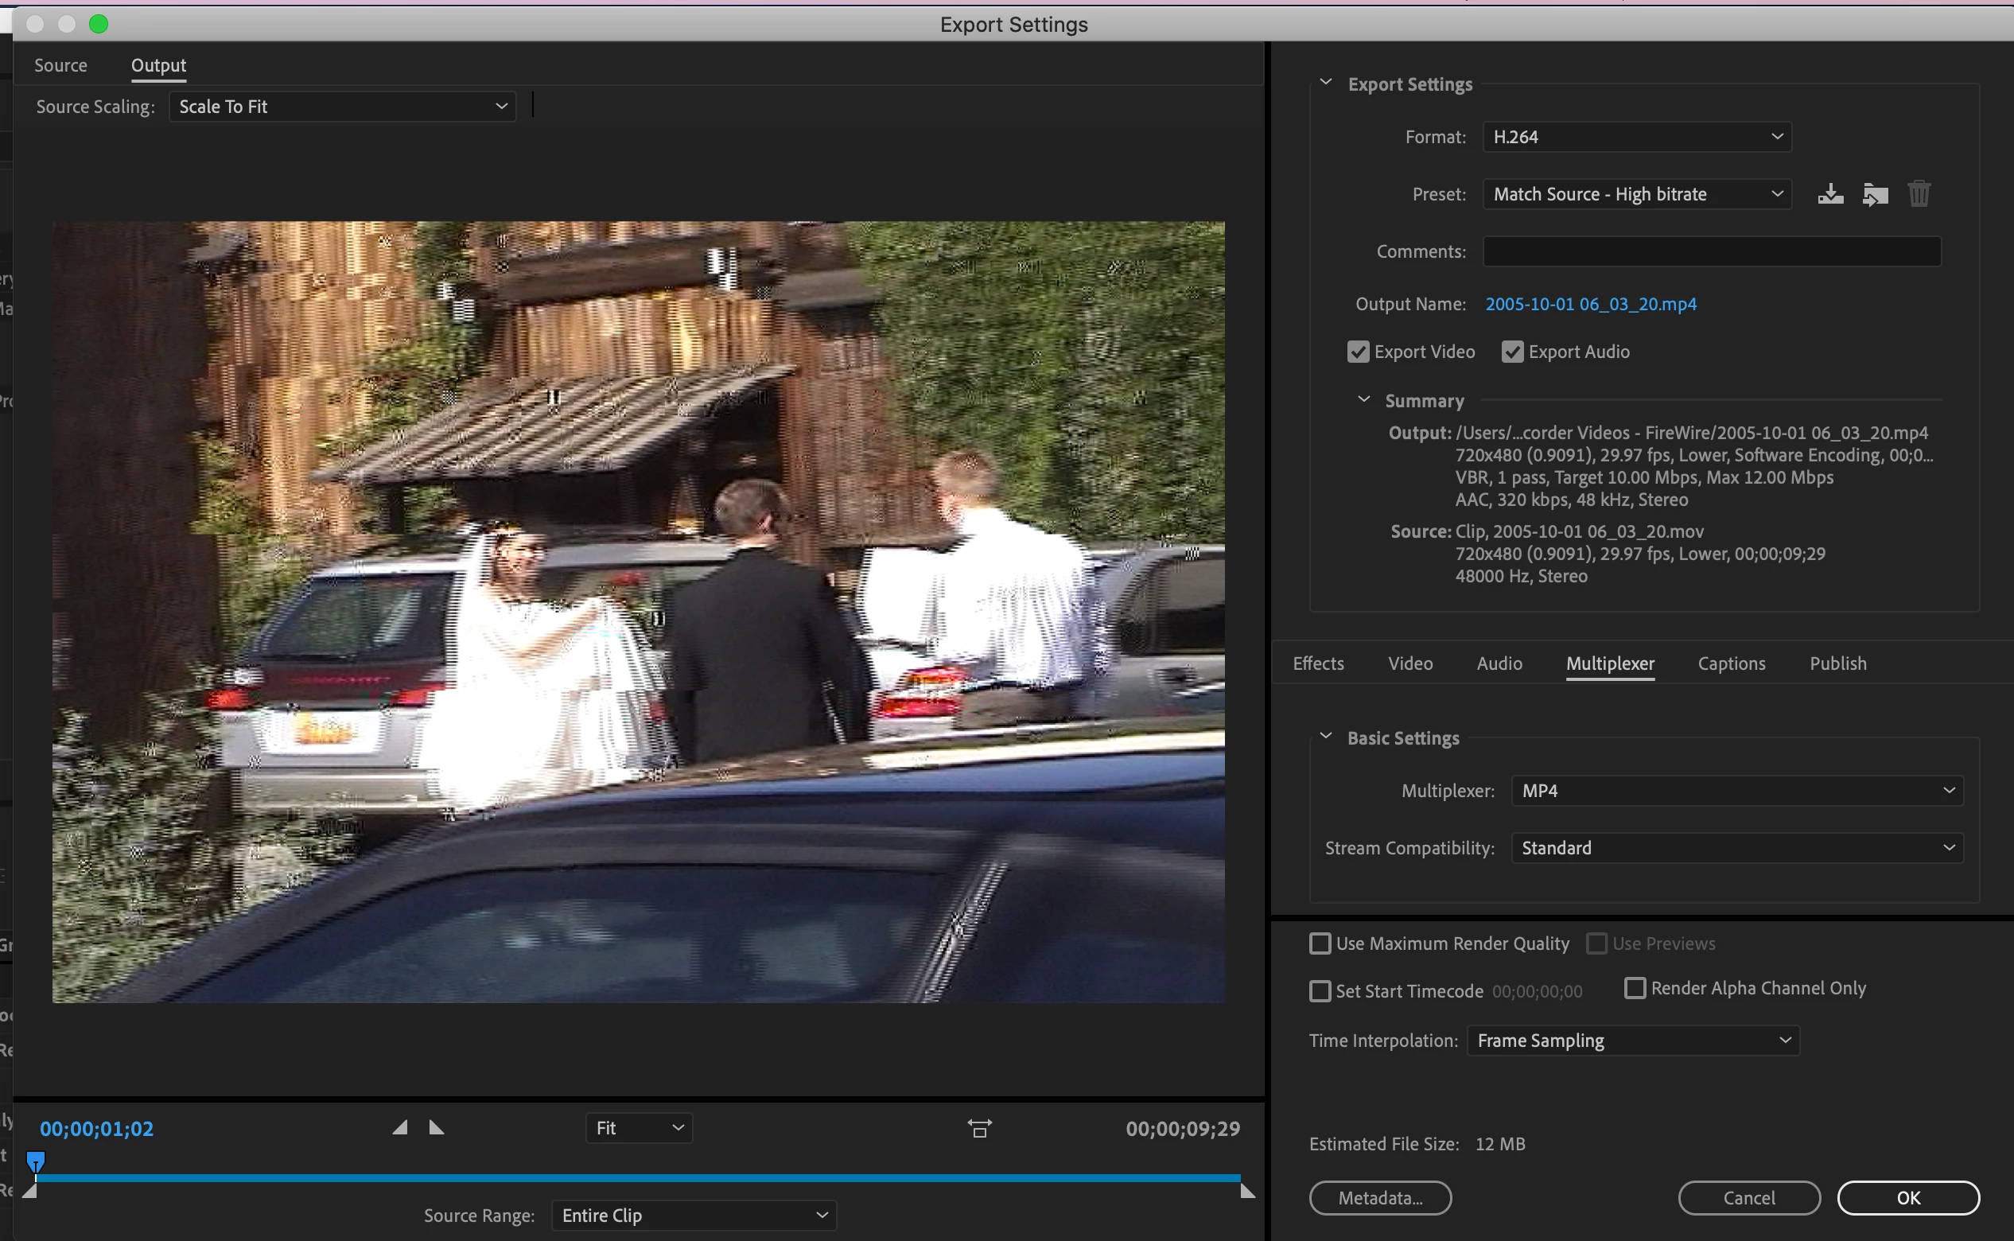Enable Use Maximum Render Quality
Viewport: 2014px width, 1241px height.
[1320, 944]
